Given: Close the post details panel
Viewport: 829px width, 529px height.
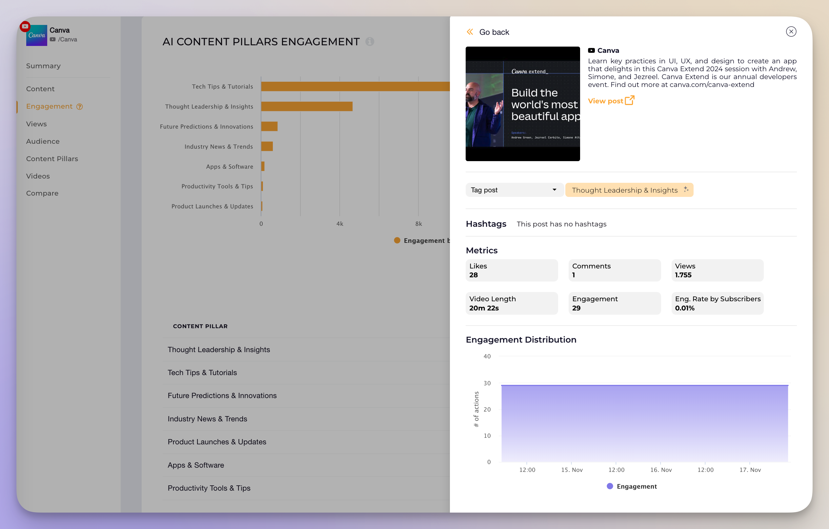Looking at the screenshot, I should (x=791, y=32).
